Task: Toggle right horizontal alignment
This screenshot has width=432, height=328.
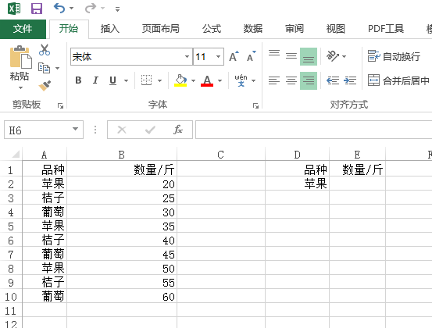Action: click(309, 80)
